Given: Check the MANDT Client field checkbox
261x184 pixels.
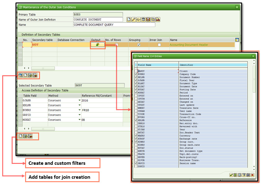Looking at the screenshot, I should coord(136,71).
